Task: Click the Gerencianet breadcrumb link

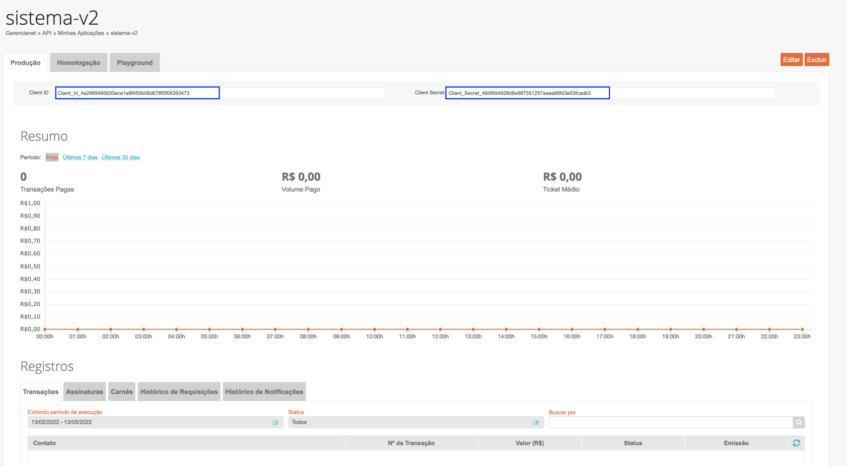Action: 21,33
